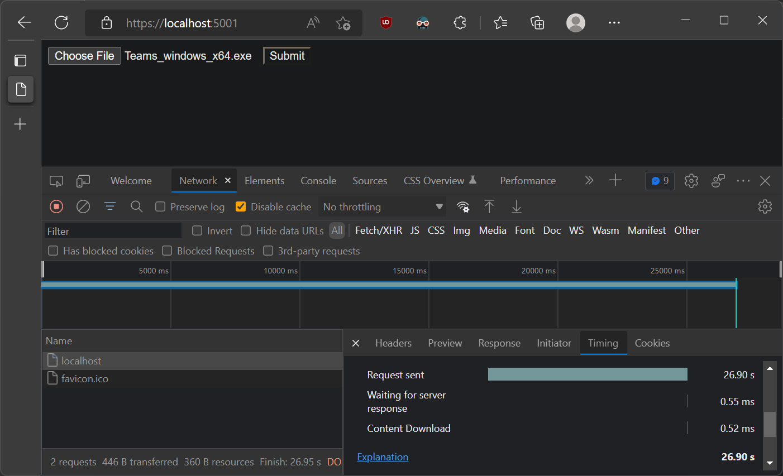Check 3rd-party requests option

pos(268,251)
